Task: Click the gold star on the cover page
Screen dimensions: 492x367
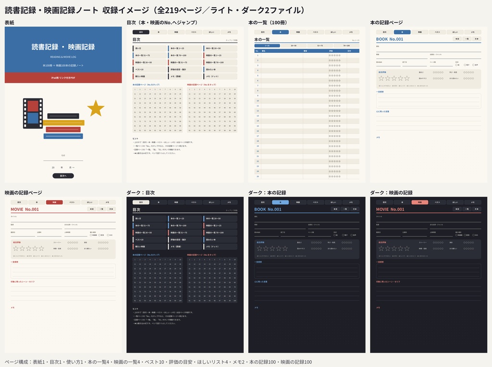Action: point(96,109)
